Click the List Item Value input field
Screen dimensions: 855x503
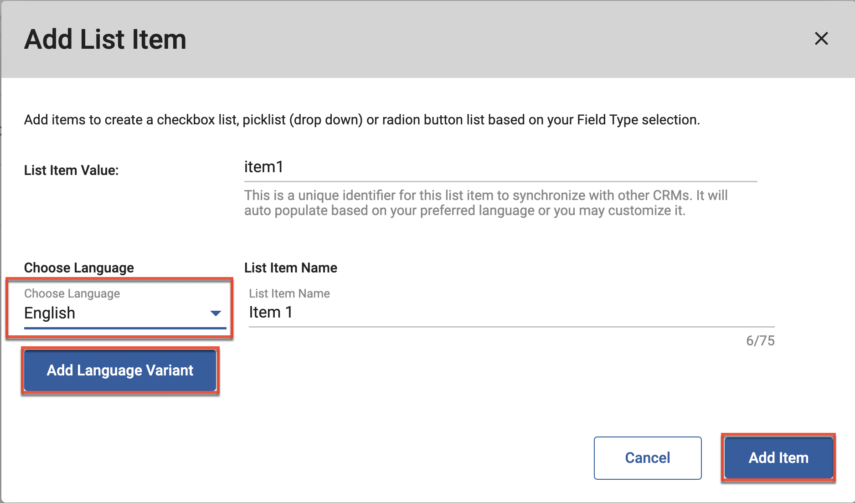click(500, 168)
